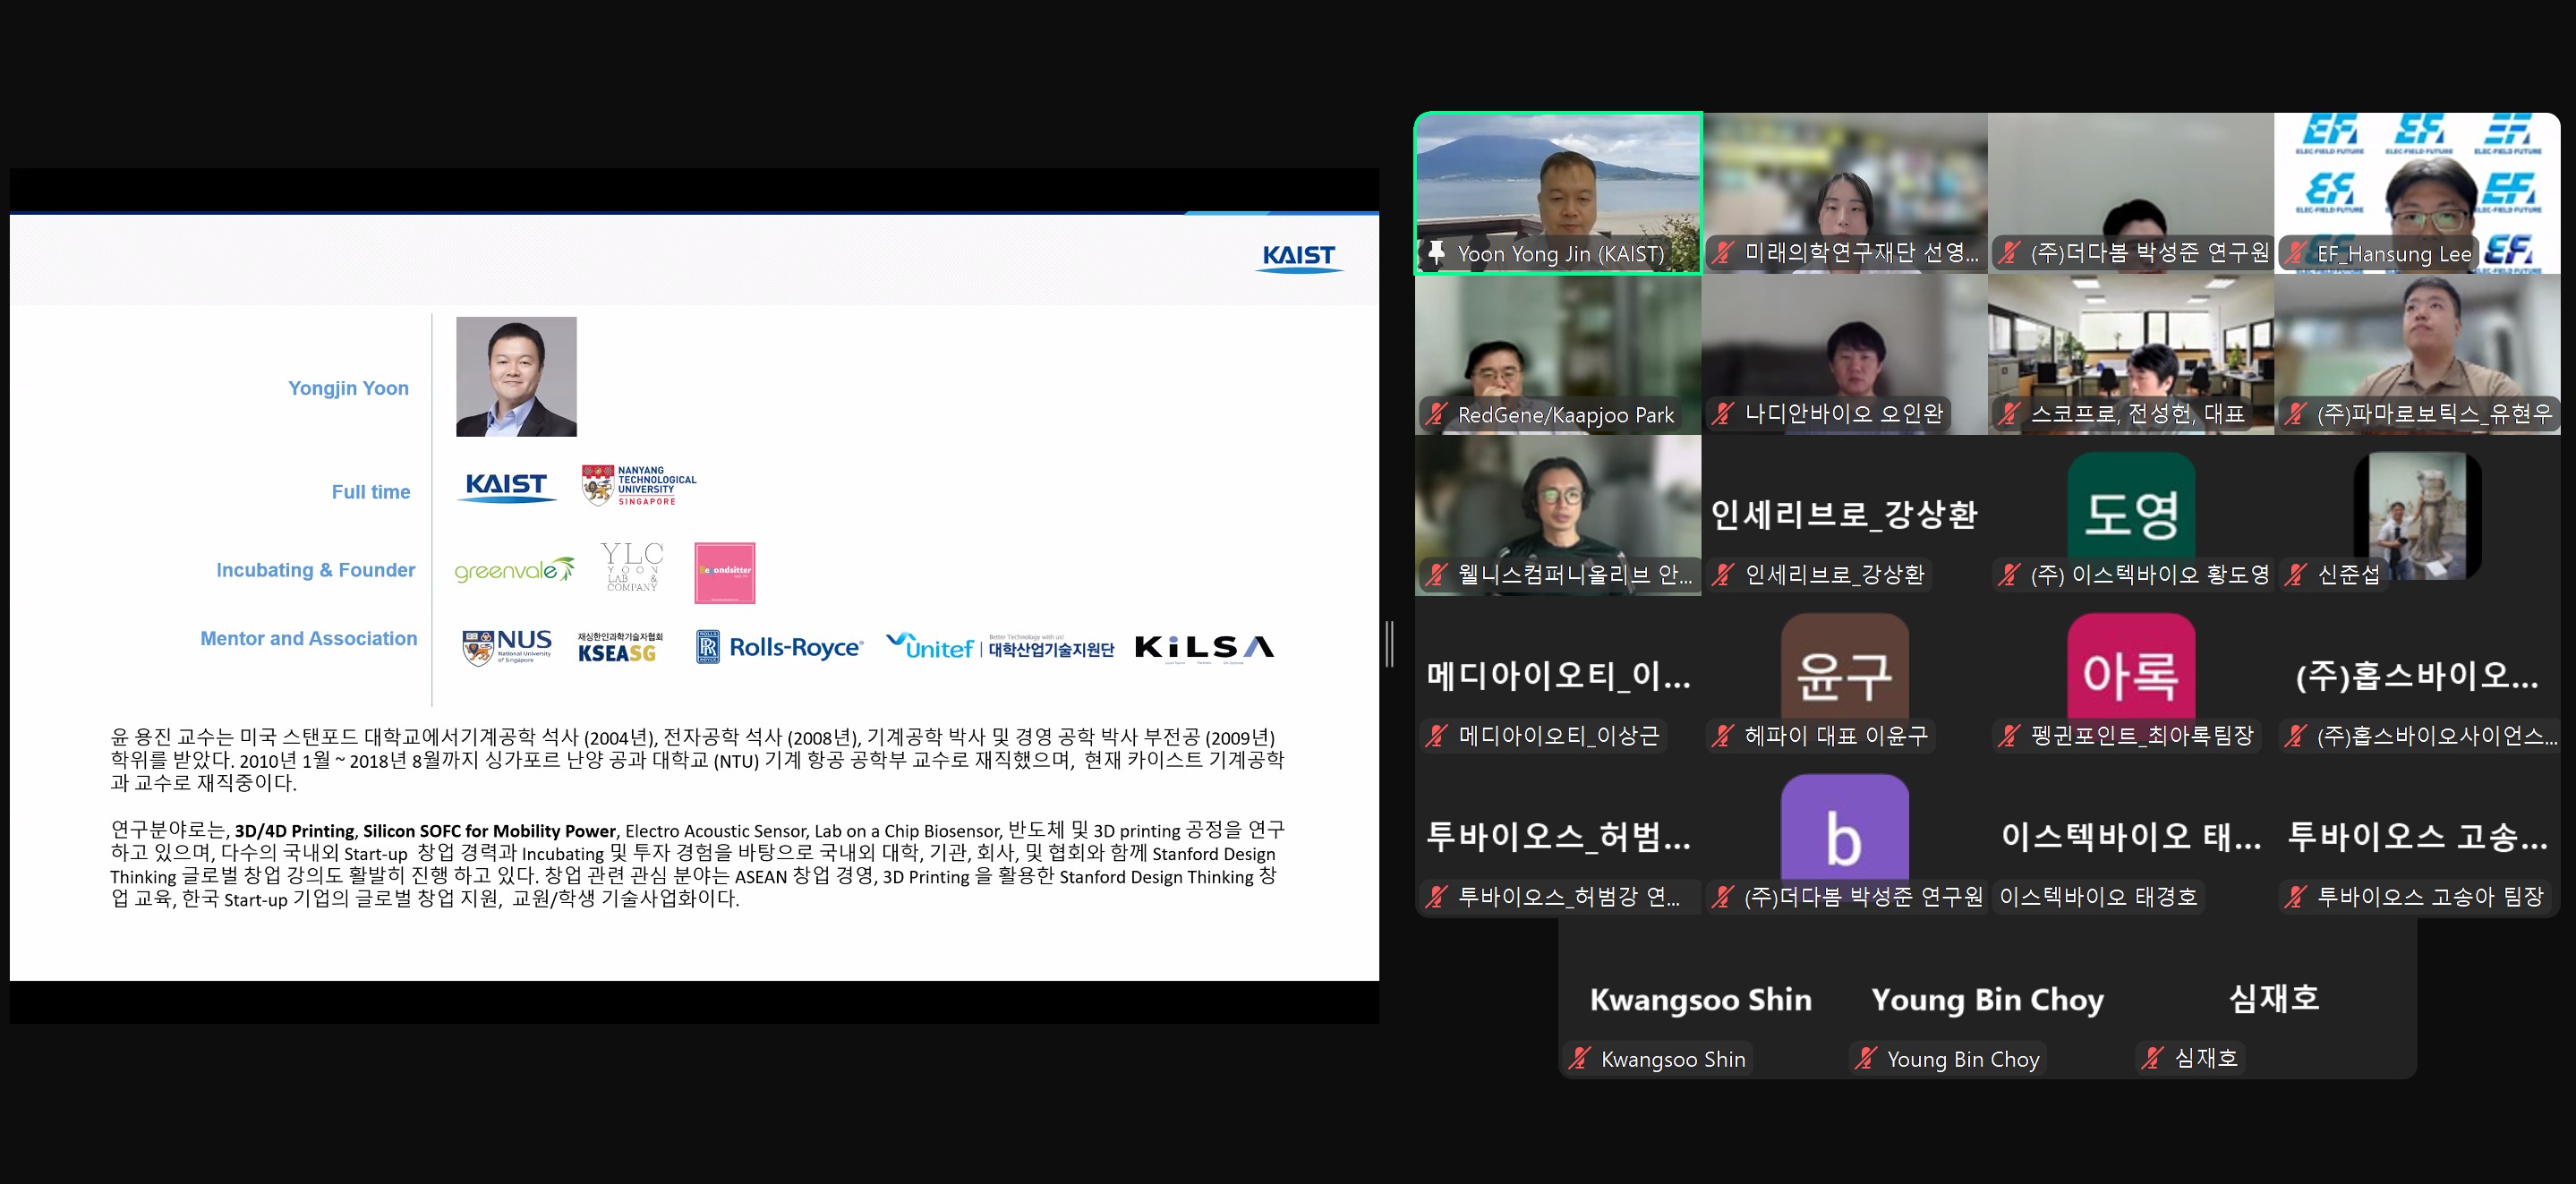Viewport: 2576px width, 1184px height.
Task: Click muted mic icon beside Young Bin Choy
Action: point(1865,1058)
